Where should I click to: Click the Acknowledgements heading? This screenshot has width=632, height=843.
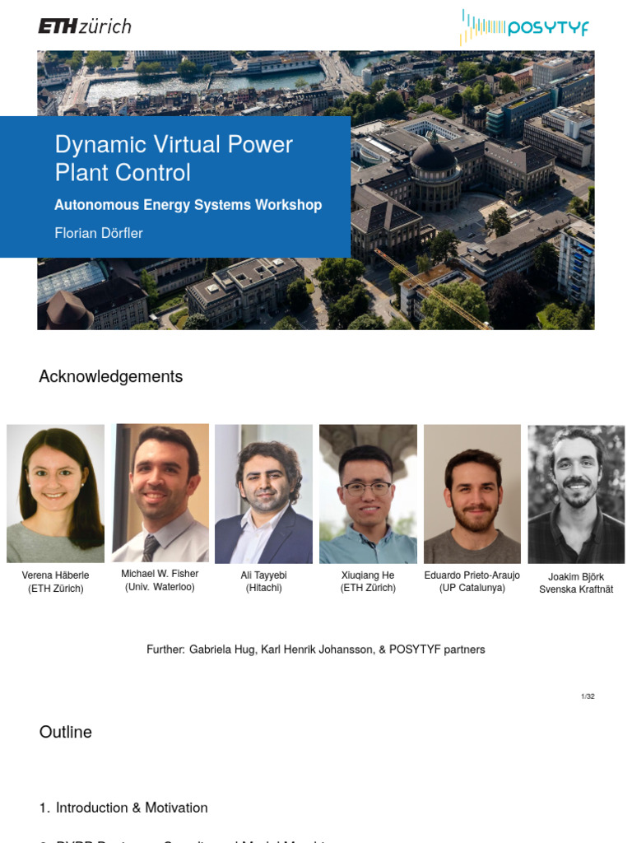[111, 376]
